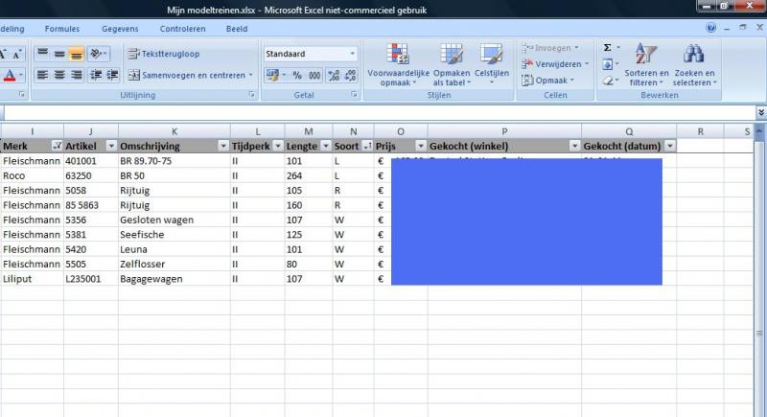The image size is (767, 417).
Task: Open the Uitlijning dialog launcher
Action: [x=251, y=95]
